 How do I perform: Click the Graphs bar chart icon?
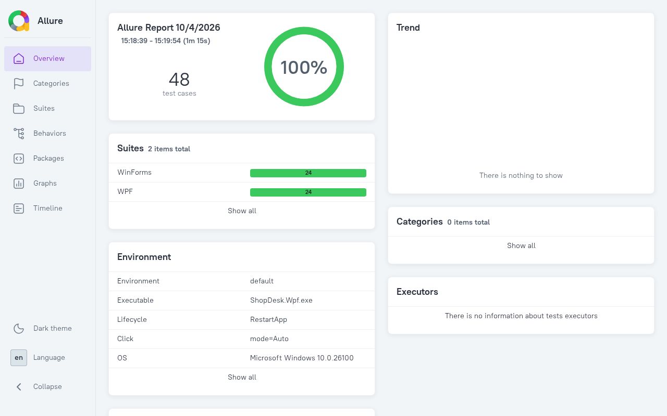(19, 184)
